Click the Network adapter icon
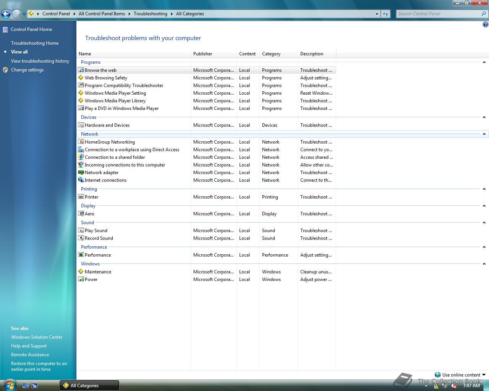 pyautogui.click(x=81, y=172)
